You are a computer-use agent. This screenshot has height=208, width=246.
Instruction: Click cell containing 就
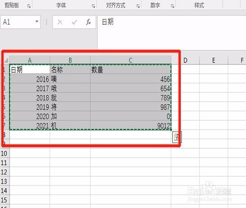[x=70, y=97]
